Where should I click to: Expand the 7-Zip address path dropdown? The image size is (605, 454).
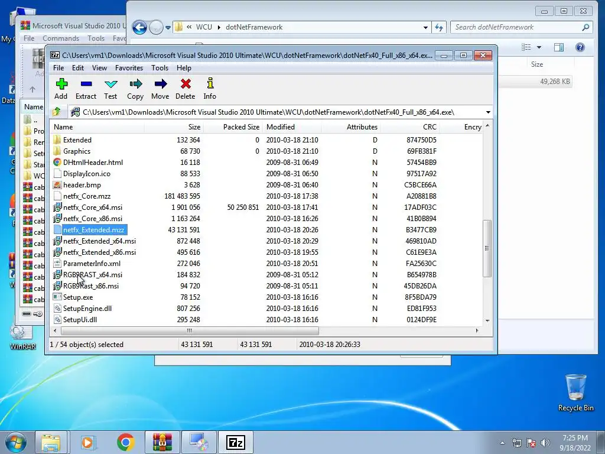[x=488, y=112]
